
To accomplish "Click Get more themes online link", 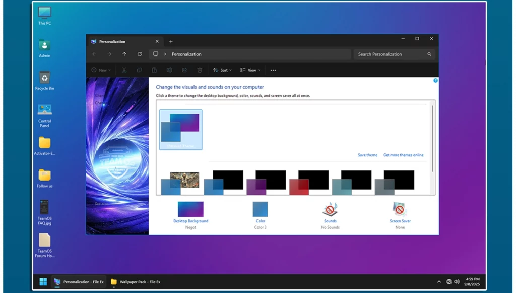I will pos(403,155).
